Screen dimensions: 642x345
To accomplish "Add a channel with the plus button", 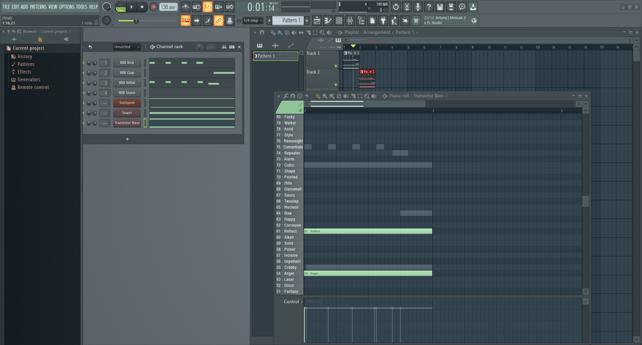I will (127, 139).
